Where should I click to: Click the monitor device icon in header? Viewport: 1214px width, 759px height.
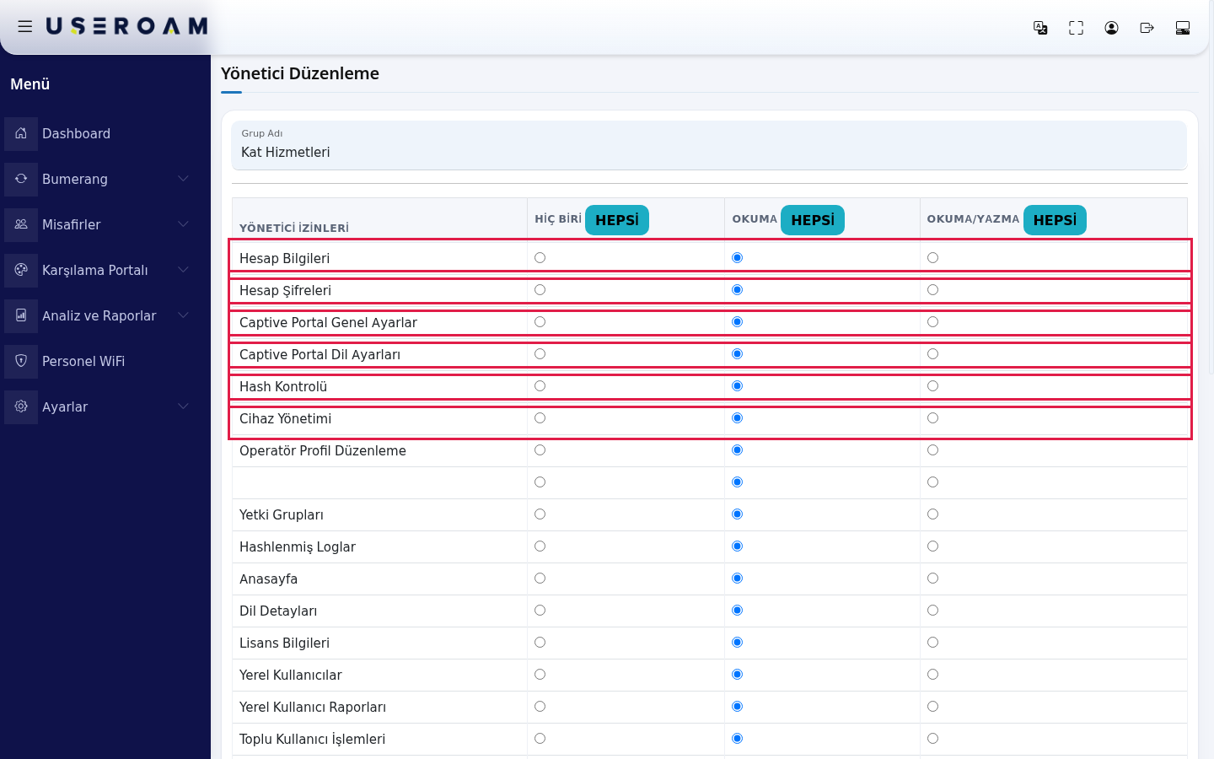coord(1182,28)
